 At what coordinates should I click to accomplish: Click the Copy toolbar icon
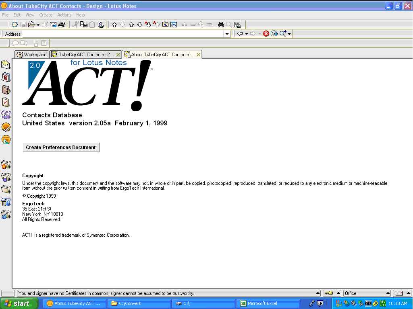(x=84, y=25)
